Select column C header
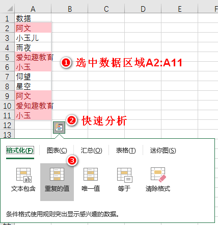Image resolution: width=218 pixels, height=225 pixels. (x=106, y=9)
